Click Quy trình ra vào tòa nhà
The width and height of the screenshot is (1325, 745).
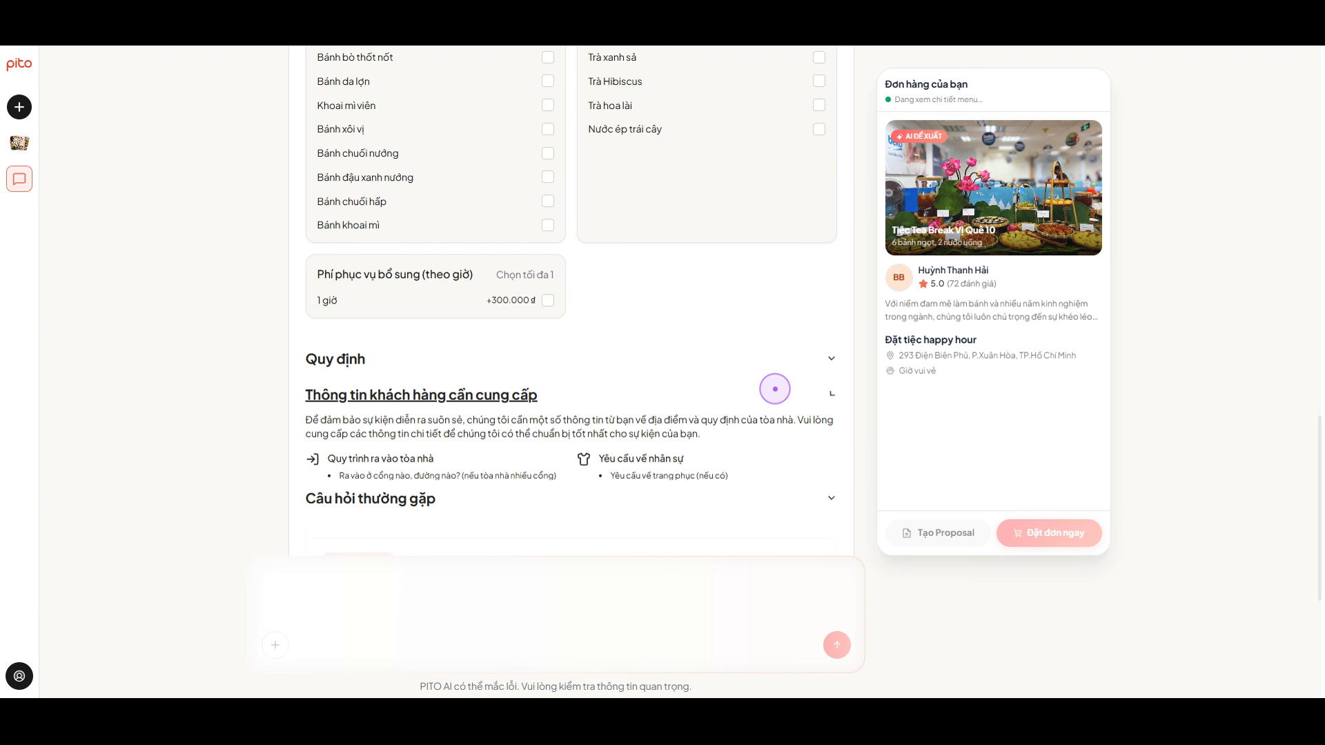tap(381, 459)
